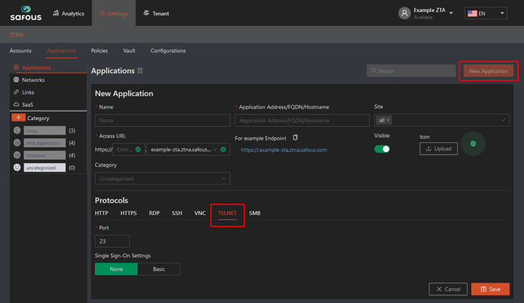Expand the Site dropdown
The width and height of the screenshot is (524, 303).
[x=442, y=120]
